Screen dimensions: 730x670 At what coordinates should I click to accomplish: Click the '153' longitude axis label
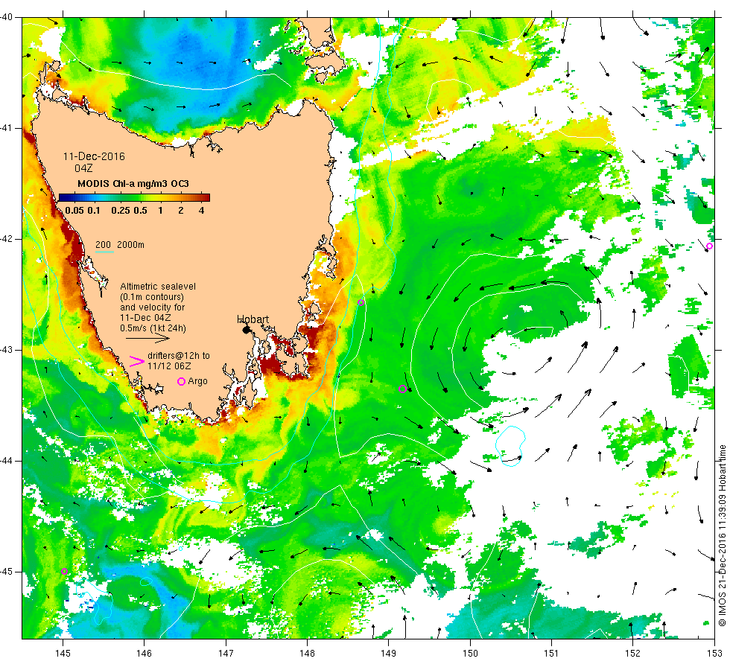[714, 654]
